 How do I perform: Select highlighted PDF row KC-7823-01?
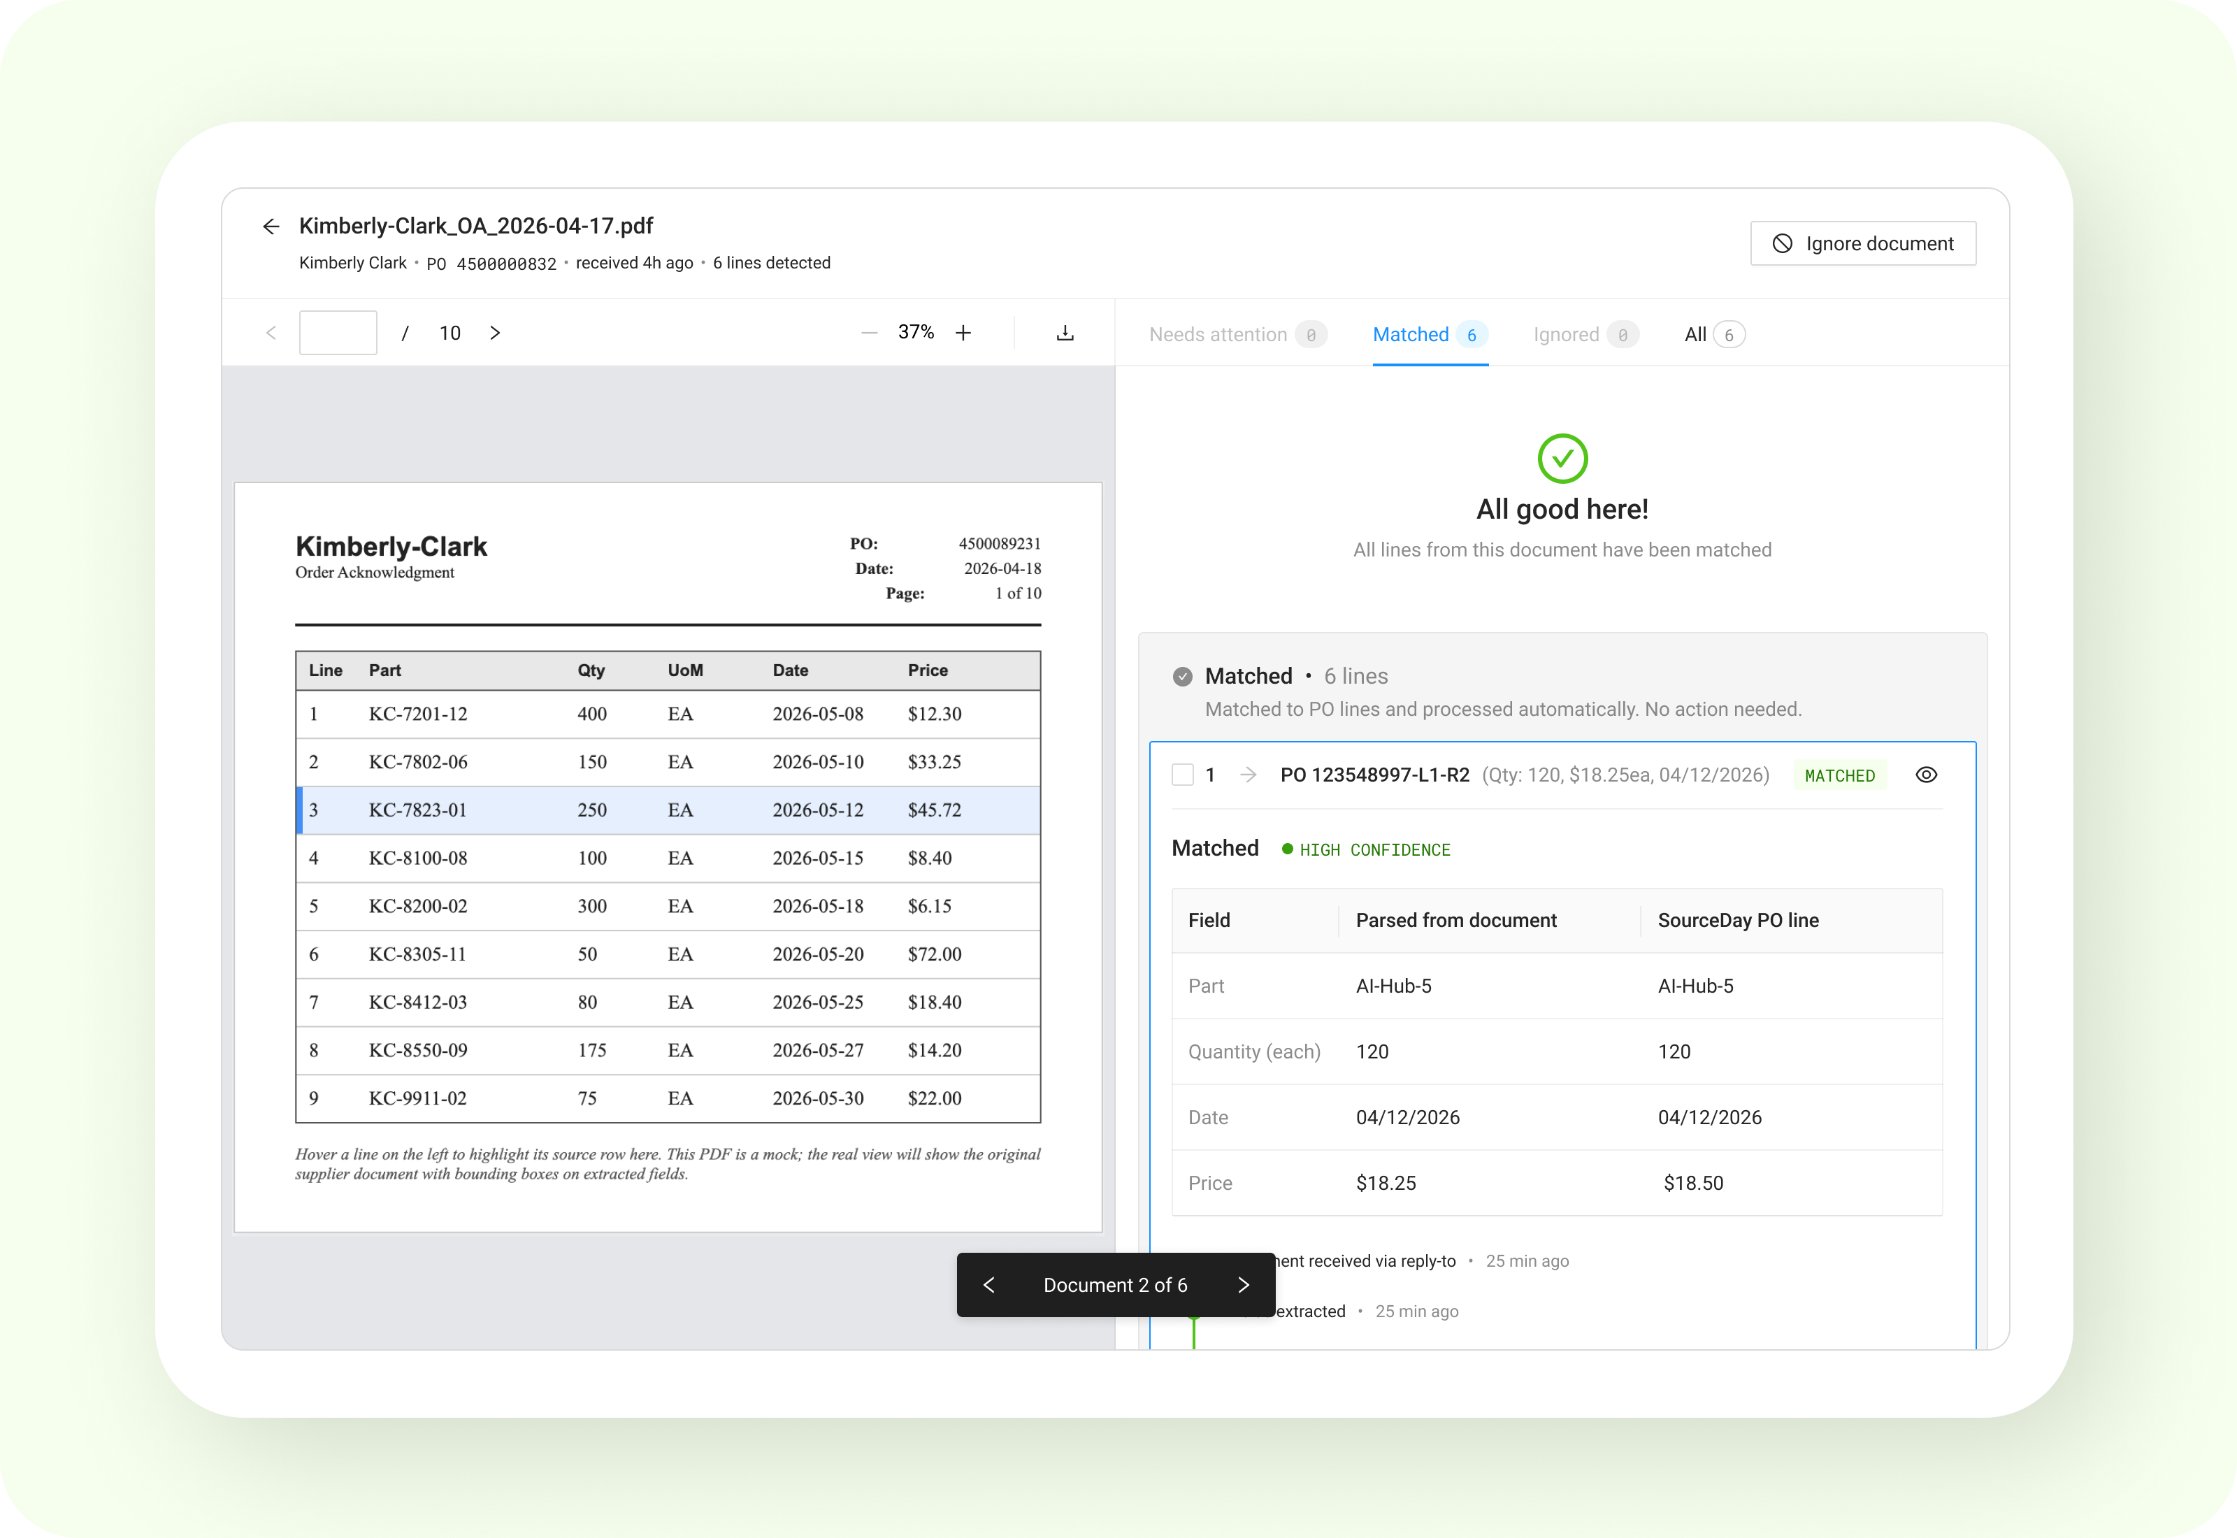tap(668, 810)
